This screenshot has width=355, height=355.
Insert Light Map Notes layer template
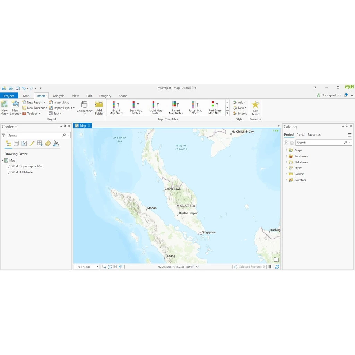(x=156, y=108)
